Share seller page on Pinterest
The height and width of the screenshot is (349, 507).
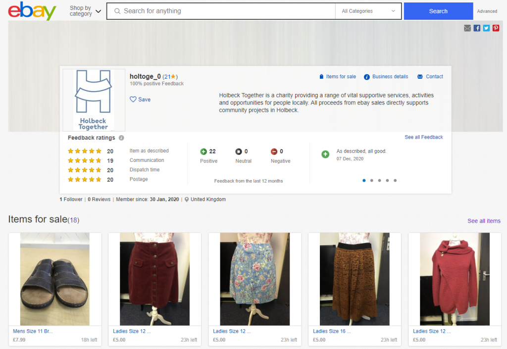coord(496,28)
